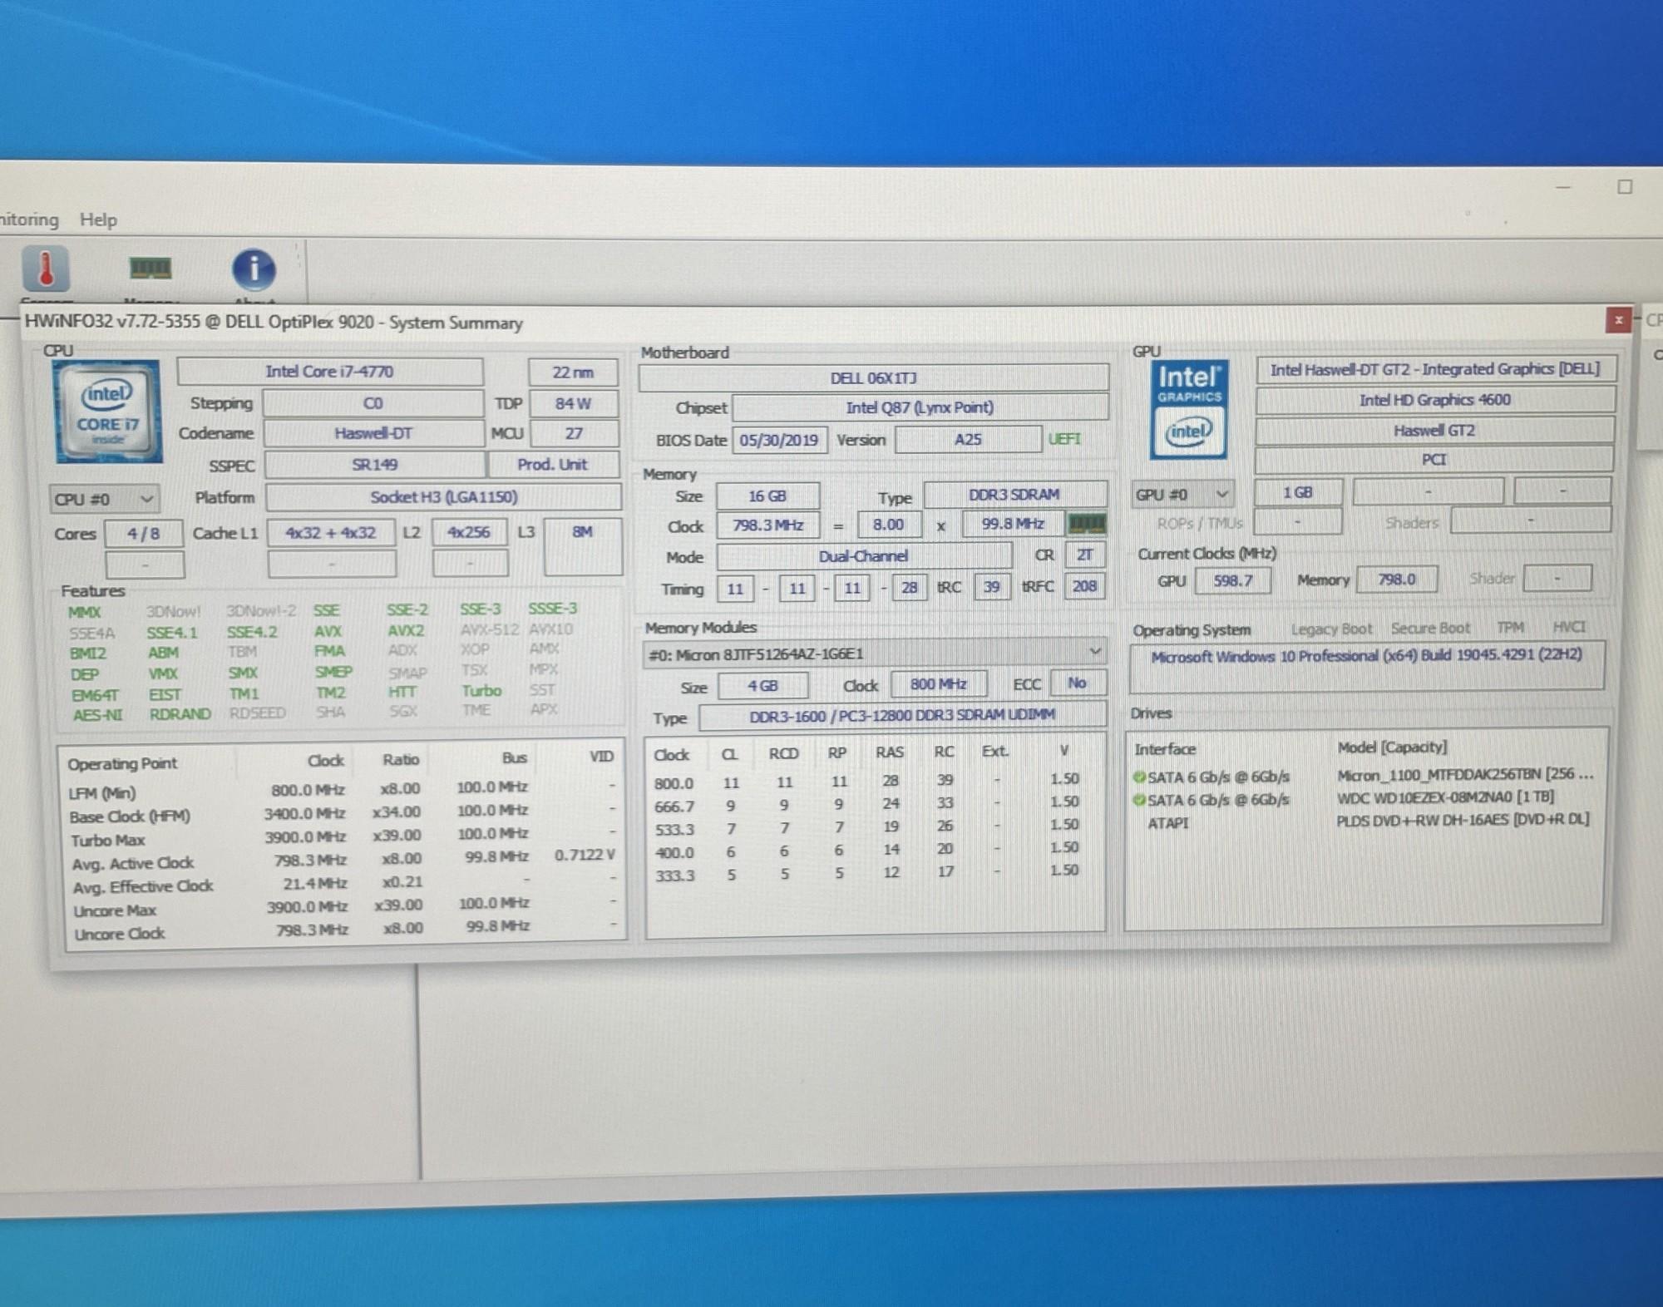Click the green memory module icon
The width and height of the screenshot is (1663, 1307).
point(1087,524)
